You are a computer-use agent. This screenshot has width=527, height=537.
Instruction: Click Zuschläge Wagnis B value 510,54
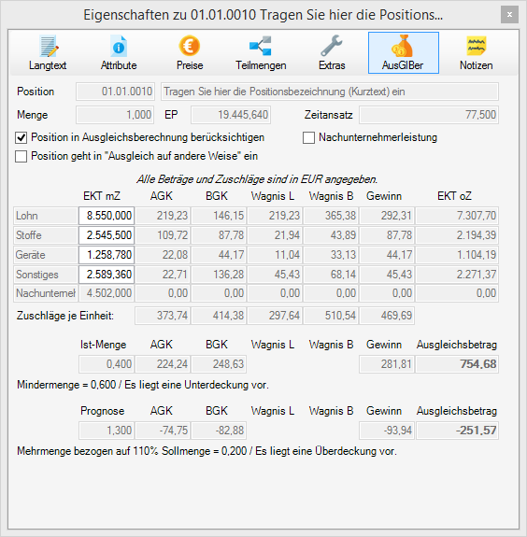tap(331, 316)
